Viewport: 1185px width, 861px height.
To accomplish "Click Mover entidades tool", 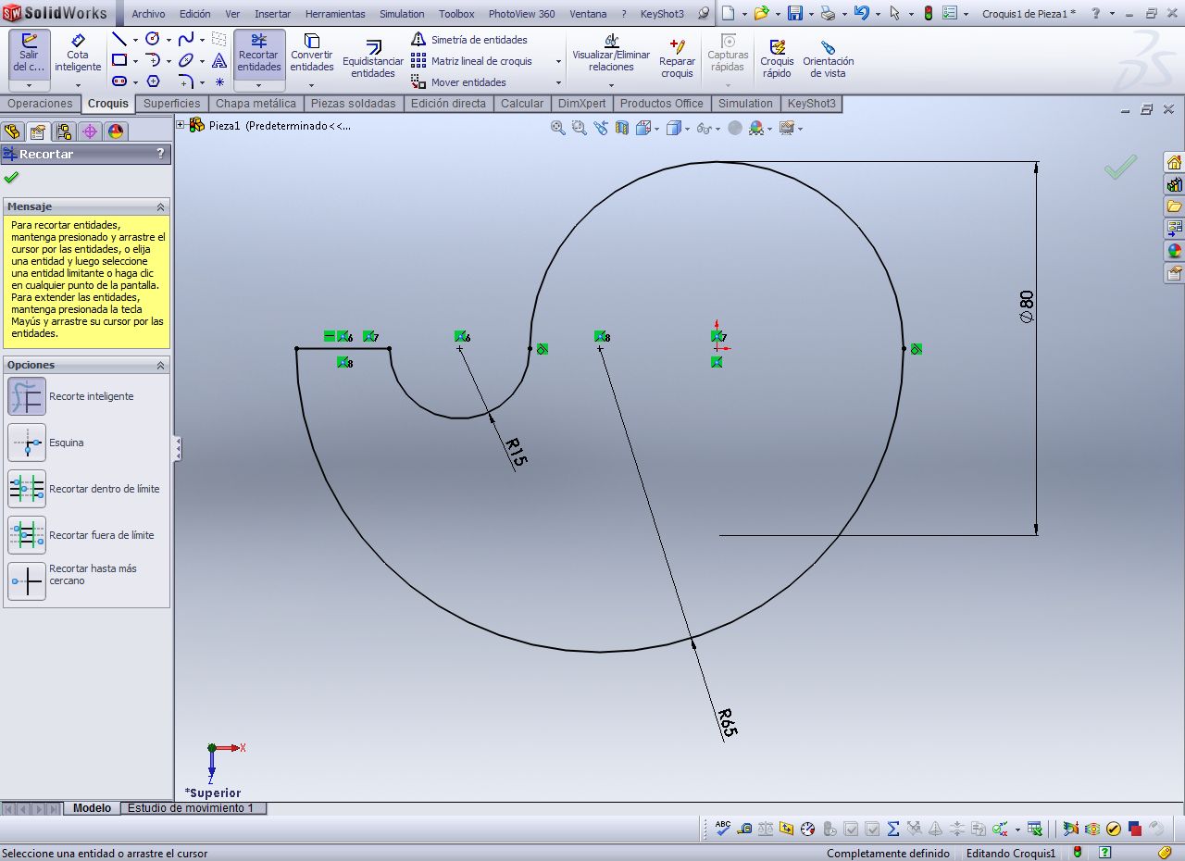I will [459, 82].
